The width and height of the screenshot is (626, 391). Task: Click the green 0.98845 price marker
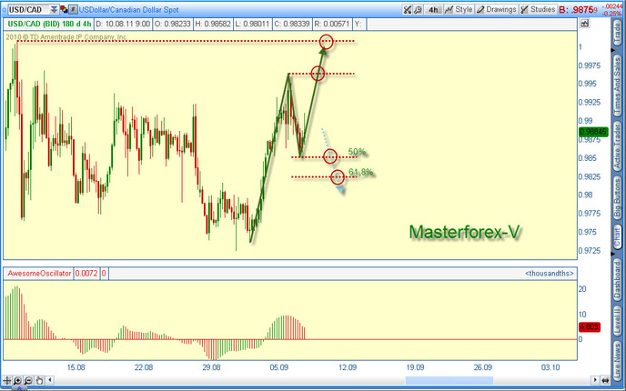point(593,132)
